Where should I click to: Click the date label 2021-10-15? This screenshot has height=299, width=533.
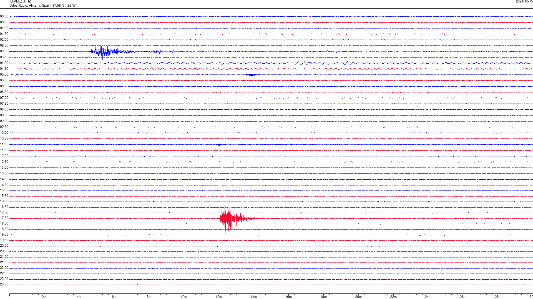pos(524,1)
